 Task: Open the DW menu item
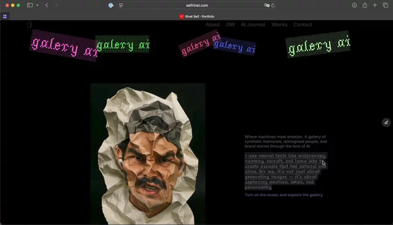pyautogui.click(x=230, y=25)
